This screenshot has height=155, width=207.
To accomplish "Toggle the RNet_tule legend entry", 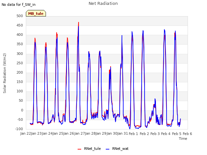I will pos(89,149).
